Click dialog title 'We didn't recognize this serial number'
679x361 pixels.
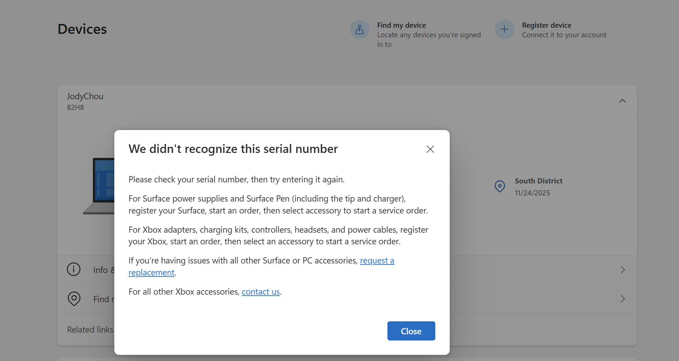(233, 149)
